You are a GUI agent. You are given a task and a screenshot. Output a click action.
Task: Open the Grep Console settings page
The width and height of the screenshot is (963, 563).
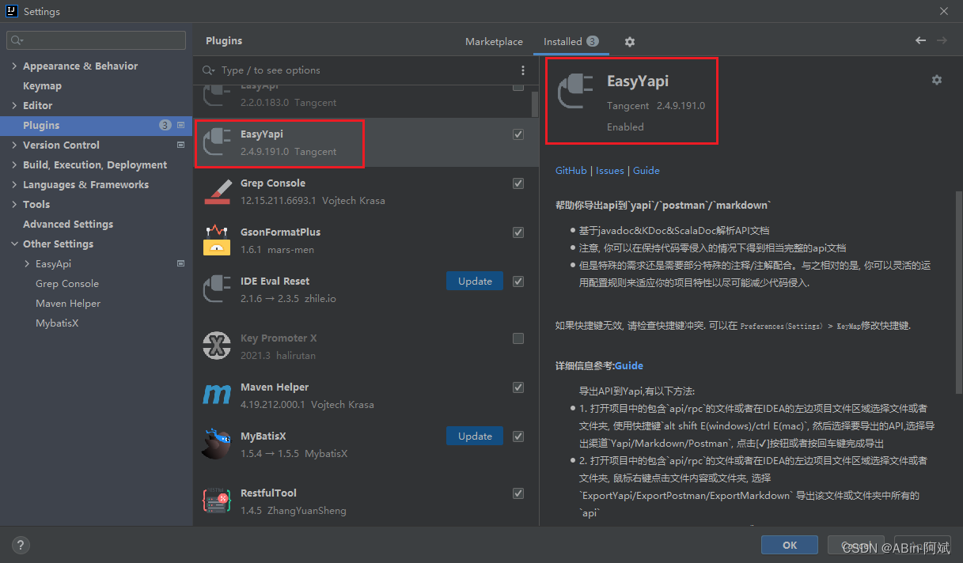(x=67, y=283)
